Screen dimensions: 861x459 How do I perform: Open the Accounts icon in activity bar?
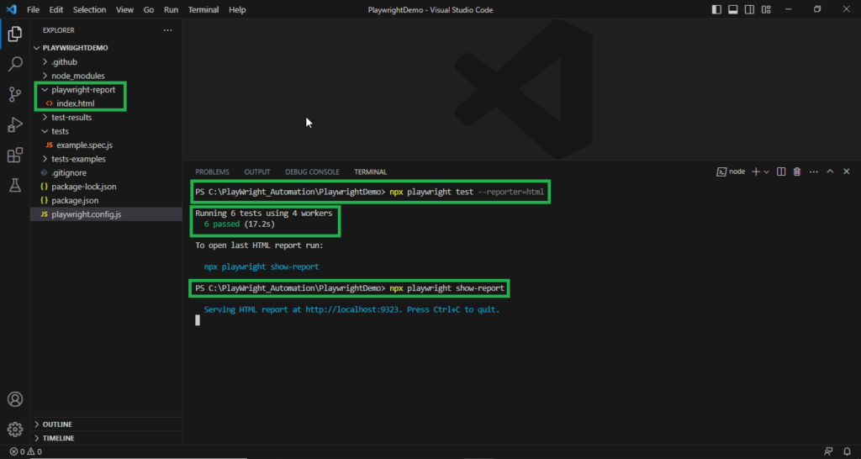pyautogui.click(x=15, y=399)
